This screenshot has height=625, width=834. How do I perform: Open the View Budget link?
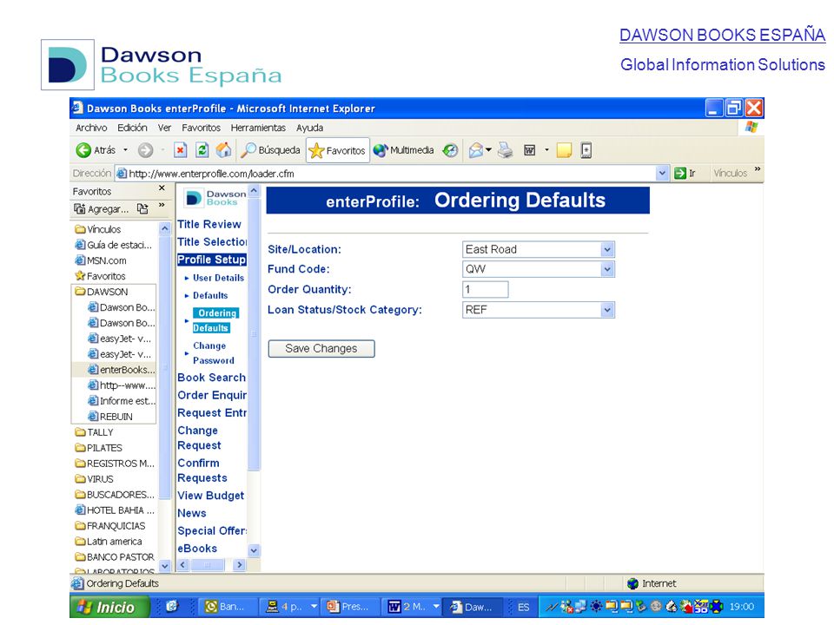coord(210,496)
